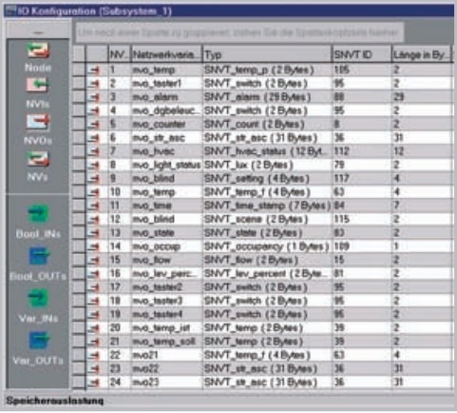Select nvo21 variable name
The image size is (457, 413).
[x=145, y=355]
